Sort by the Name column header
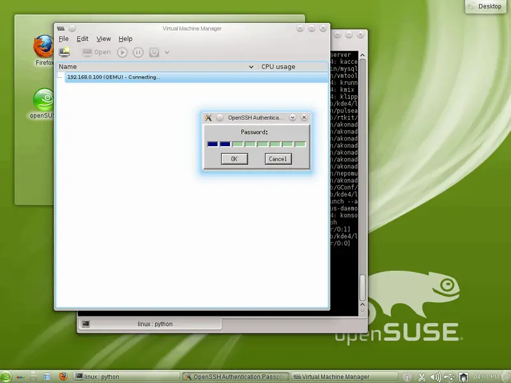511x383 pixels. [x=156, y=66]
